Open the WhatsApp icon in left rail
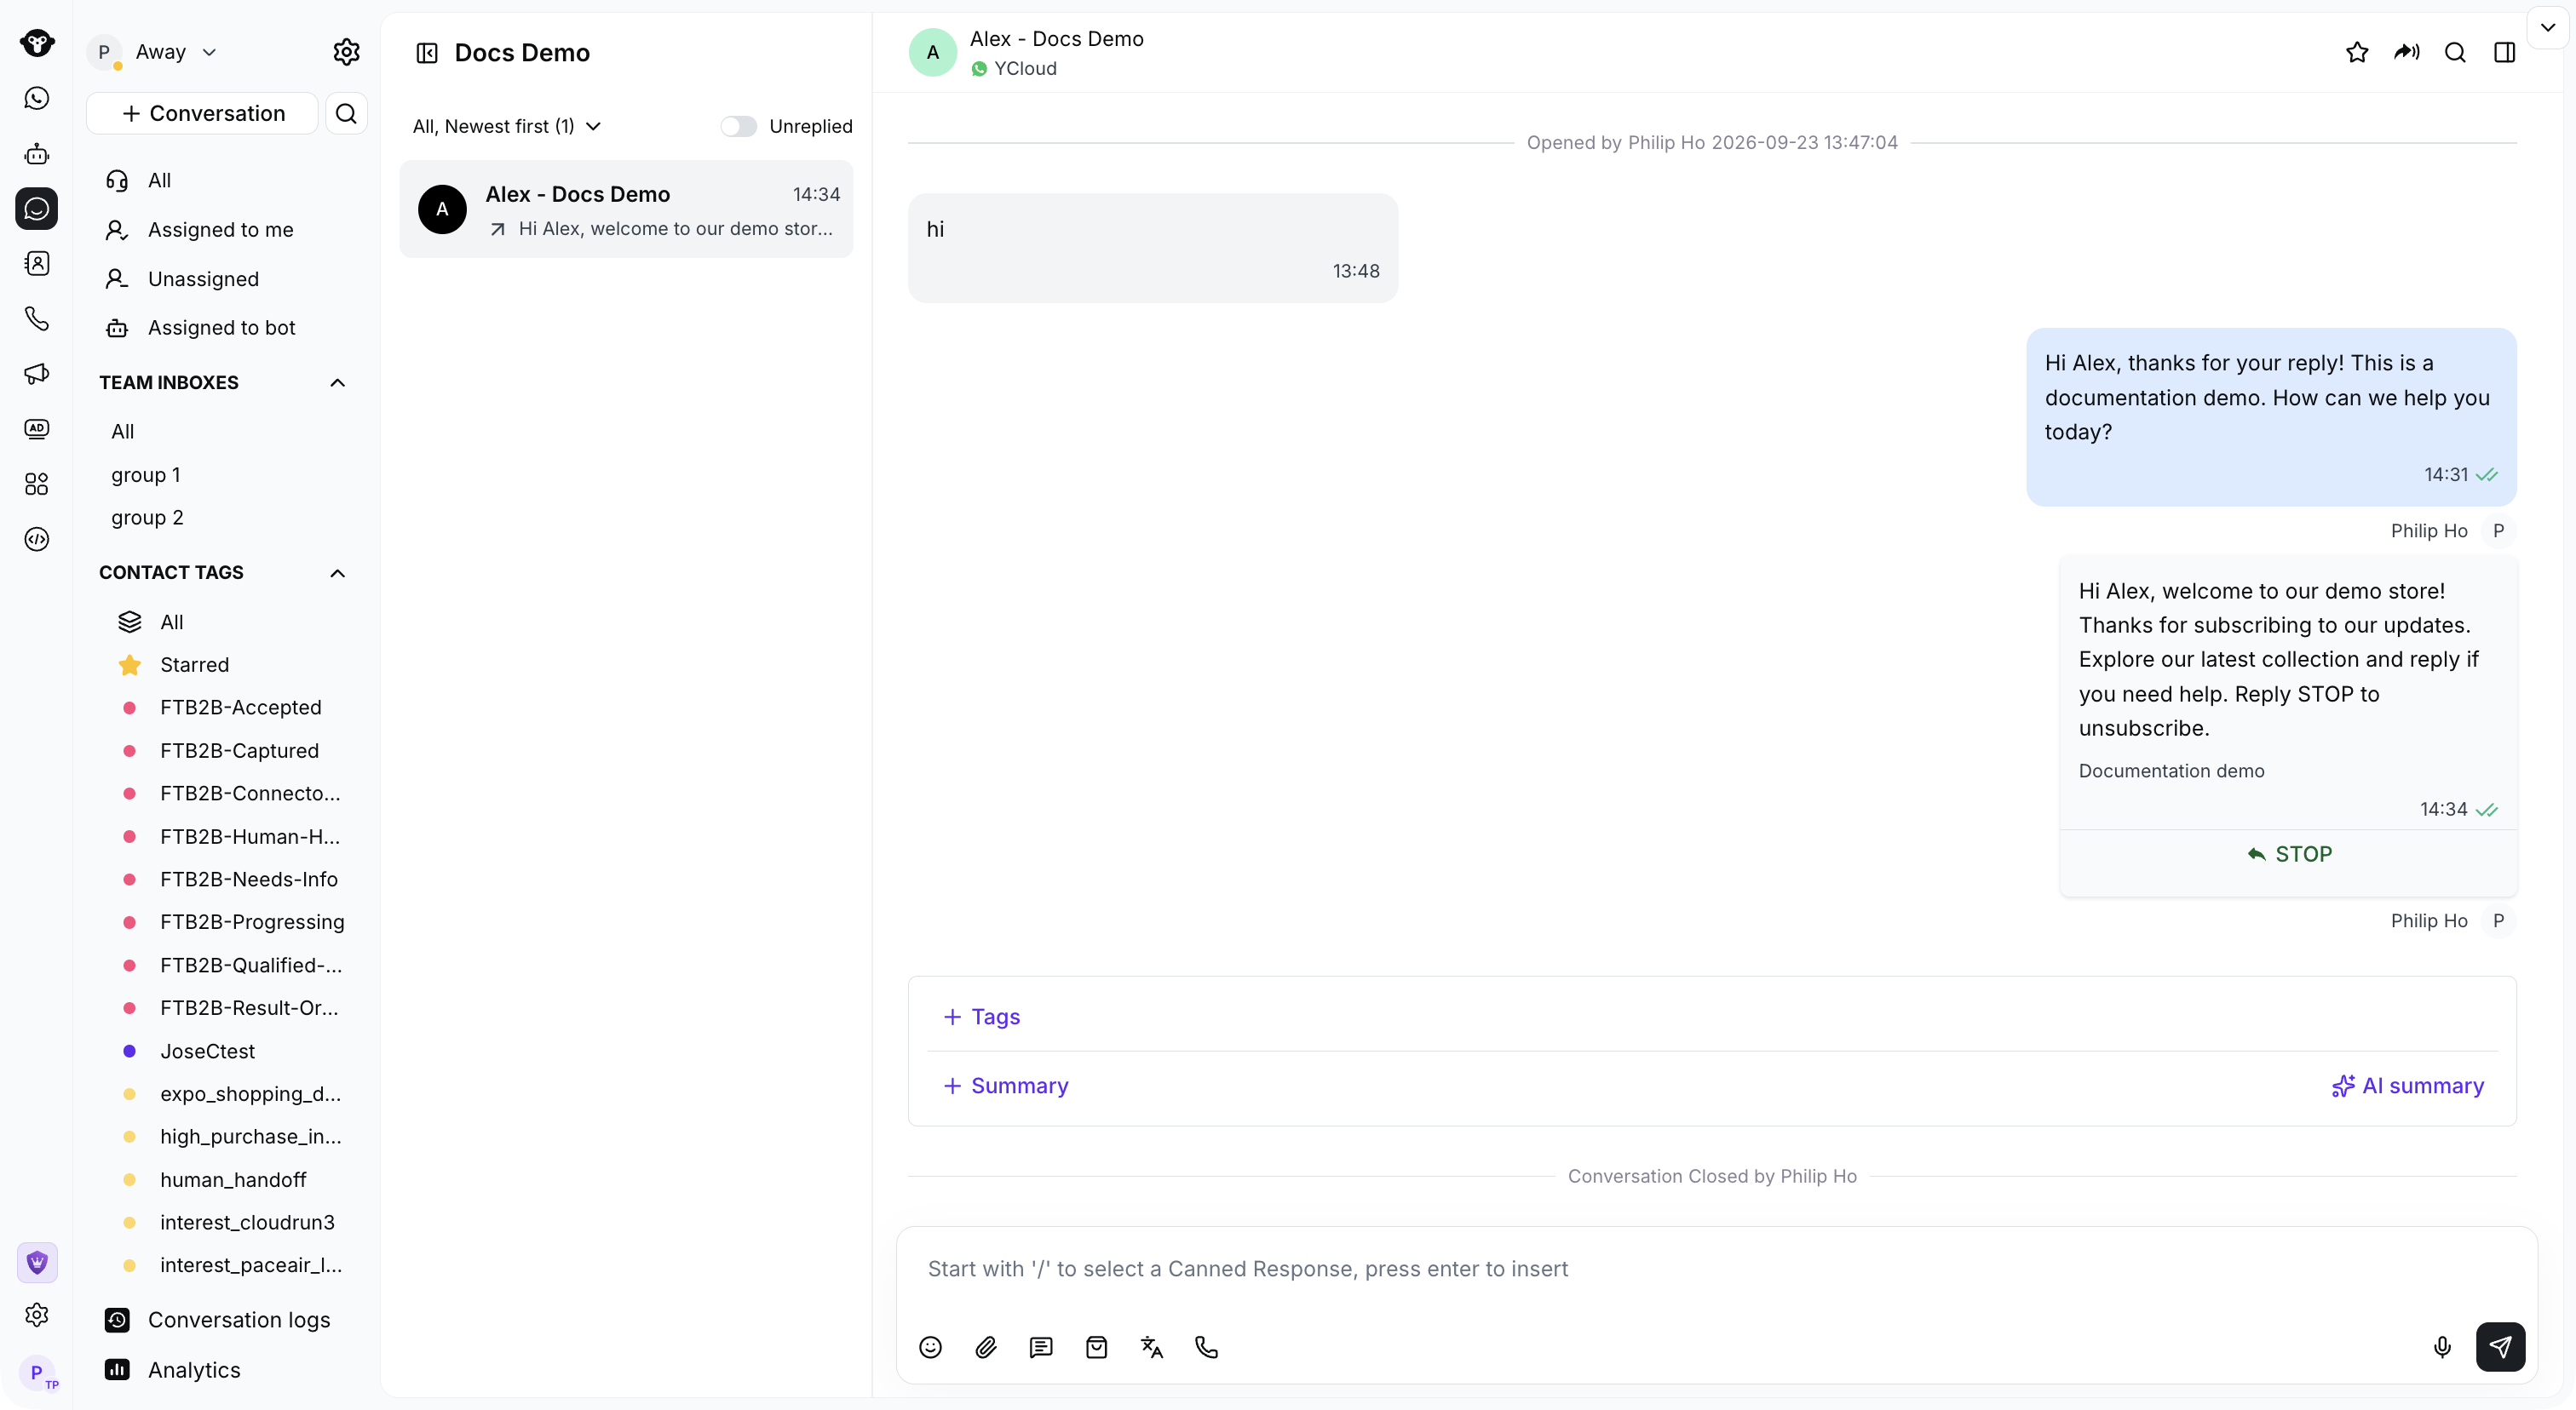The height and width of the screenshot is (1410, 2576). (37, 98)
